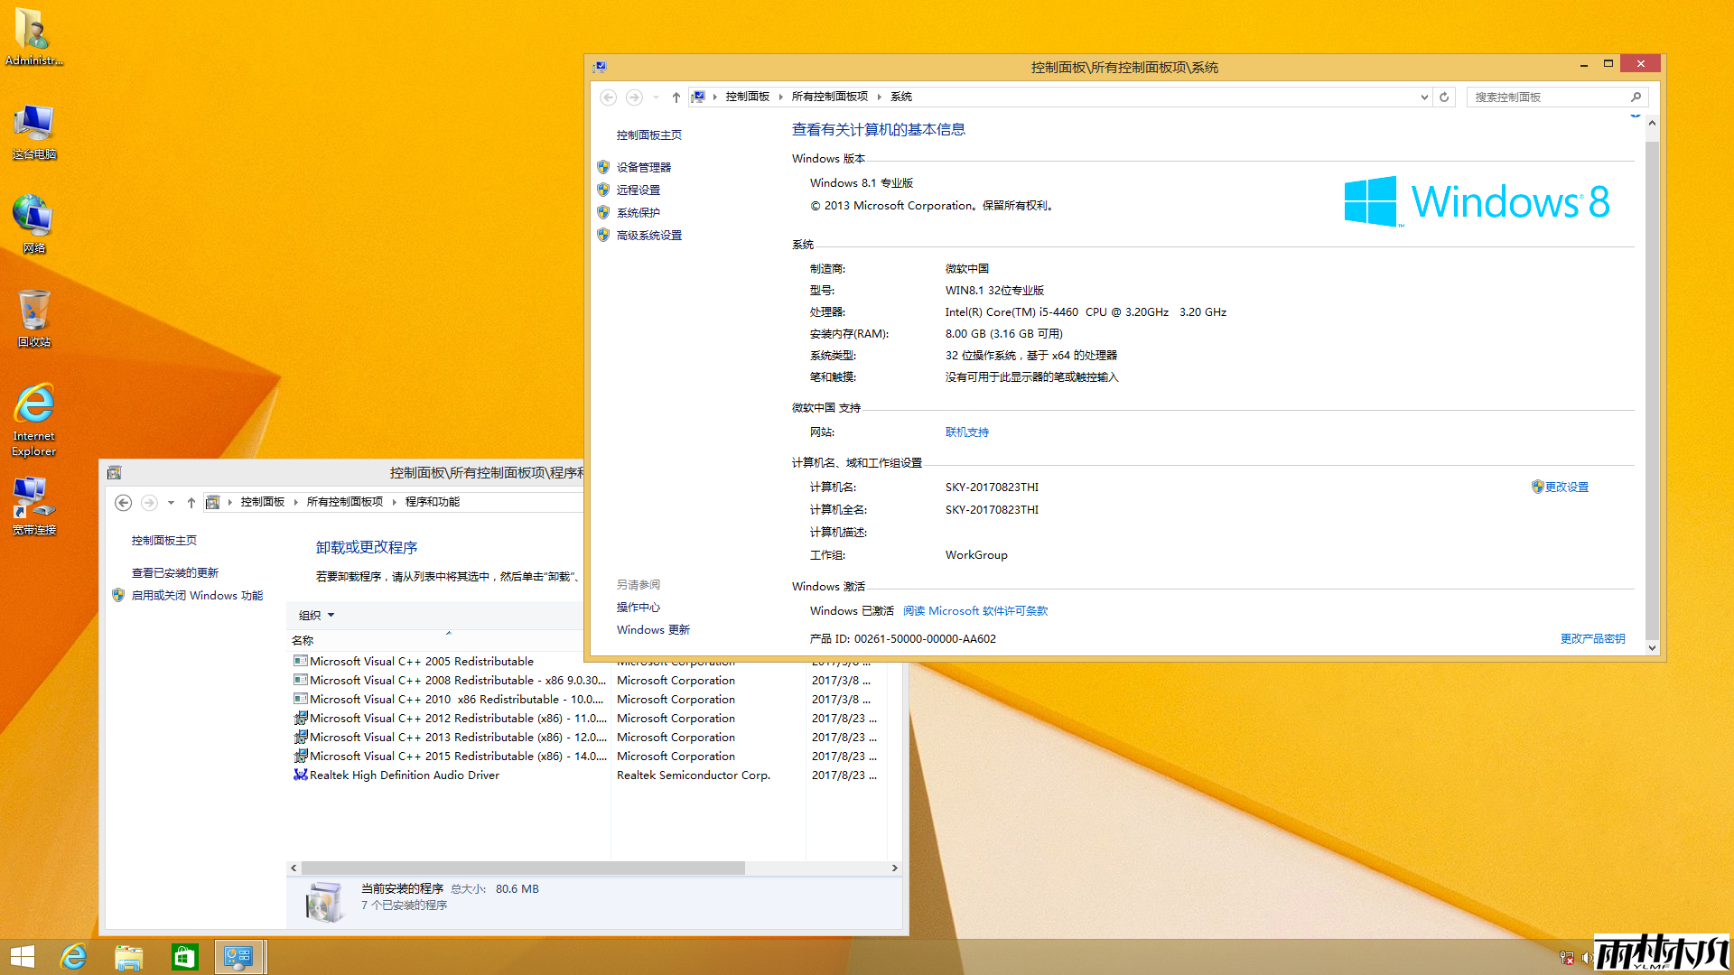Click the Search Control Panel field
The width and height of the screenshot is (1734, 975).
coord(1549,97)
